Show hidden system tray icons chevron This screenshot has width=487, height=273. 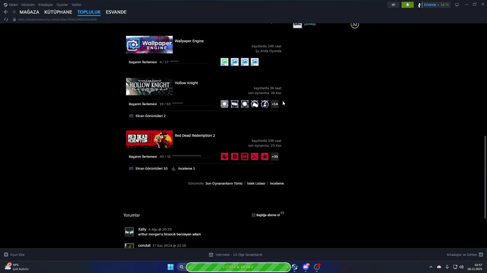click(x=431, y=267)
